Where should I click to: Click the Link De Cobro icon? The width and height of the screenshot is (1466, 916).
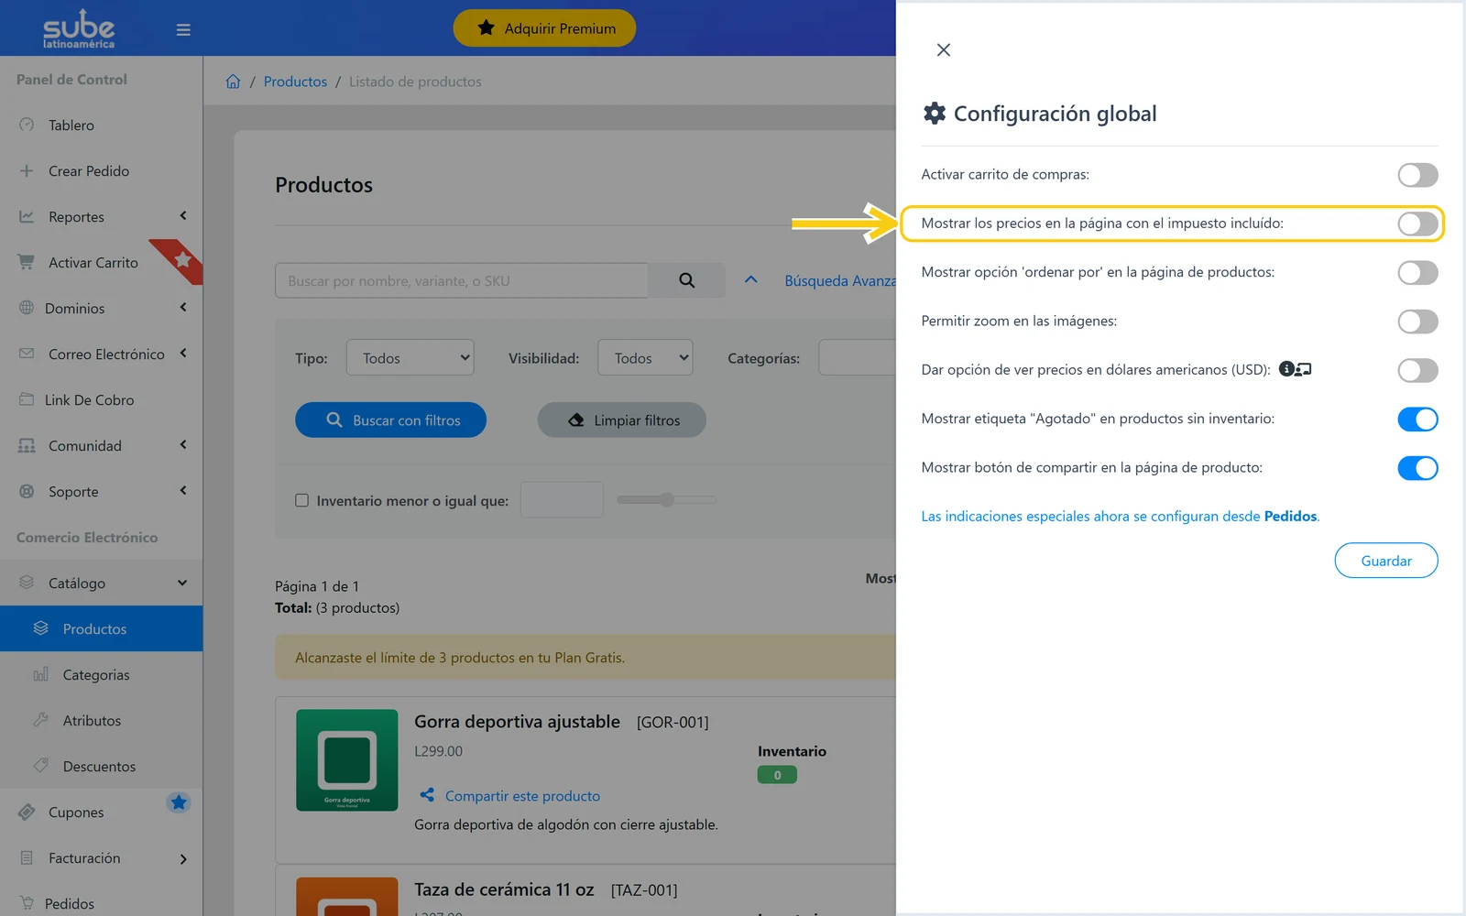click(27, 399)
